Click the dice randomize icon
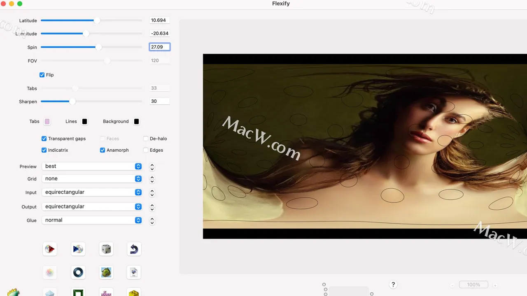Image resolution: width=527 pixels, height=296 pixels. pyautogui.click(x=106, y=249)
